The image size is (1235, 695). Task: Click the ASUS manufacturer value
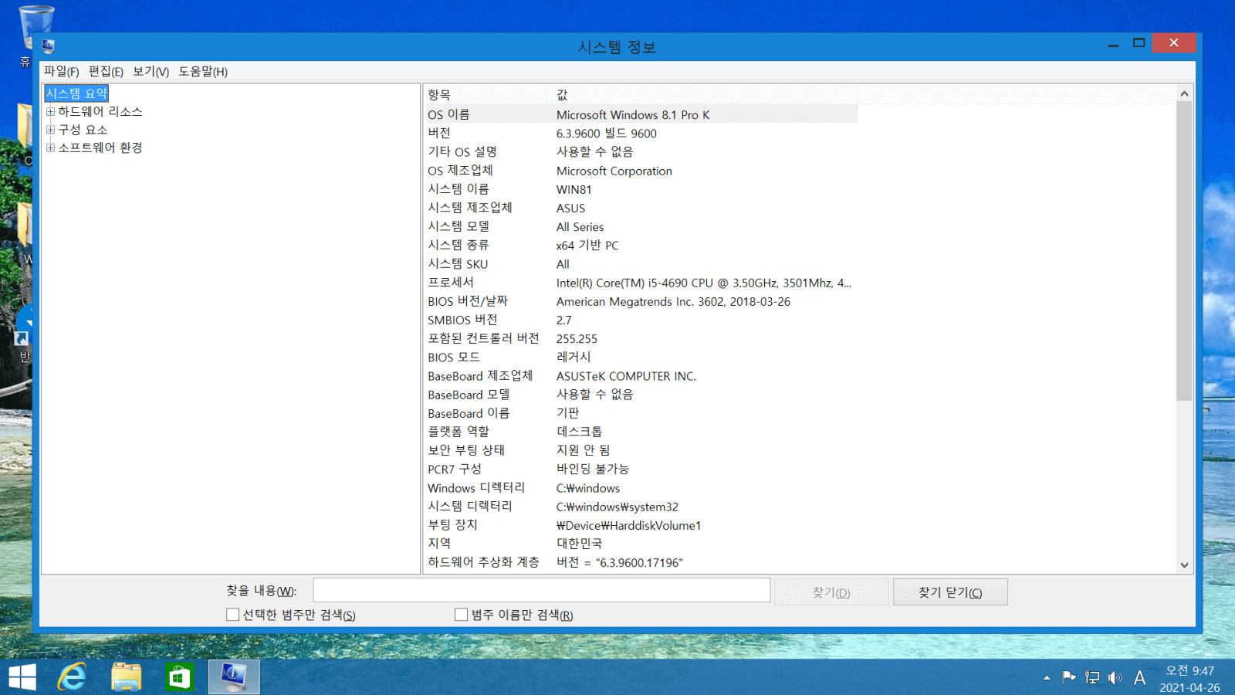(x=571, y=208)
